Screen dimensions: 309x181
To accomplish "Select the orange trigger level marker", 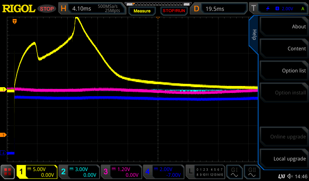I will coord(3,135).
